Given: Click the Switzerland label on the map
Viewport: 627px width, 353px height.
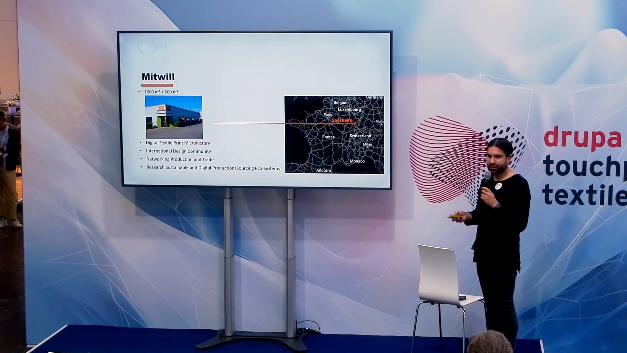Looking at the screenshot, I should click(x=360, y=136).
